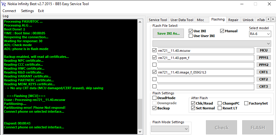This screenshot has height=135, width=276.
Task: Click the Exit menu item
Action: click(41, 11)
